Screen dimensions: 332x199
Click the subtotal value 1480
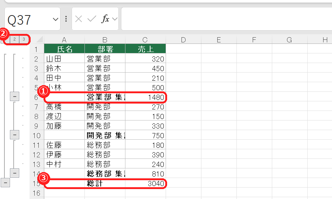point(145,97)
